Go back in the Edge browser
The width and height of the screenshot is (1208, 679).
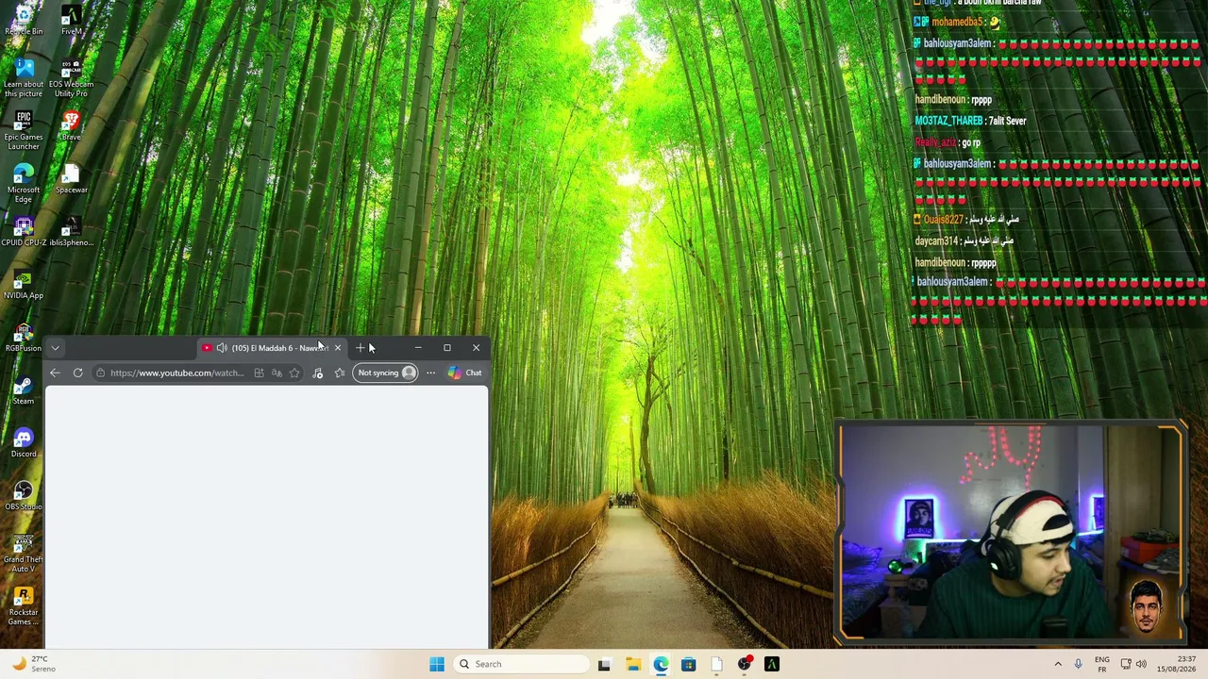tap(55, 373)
